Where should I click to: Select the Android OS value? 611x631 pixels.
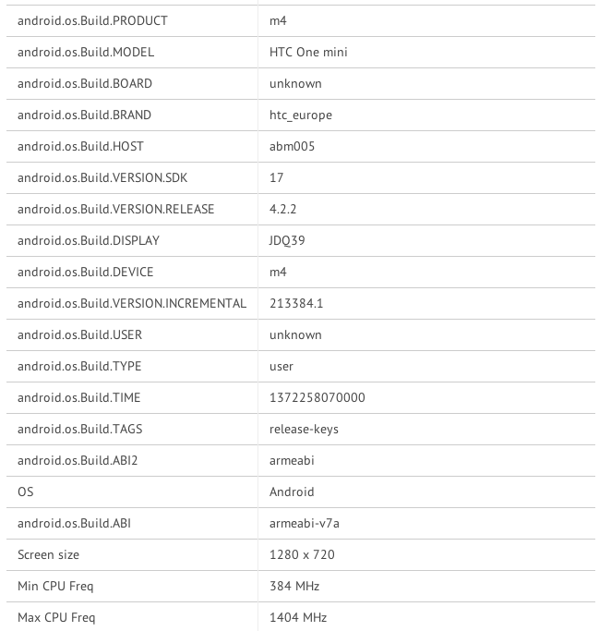pyautogui.click(x=292, y=491)
